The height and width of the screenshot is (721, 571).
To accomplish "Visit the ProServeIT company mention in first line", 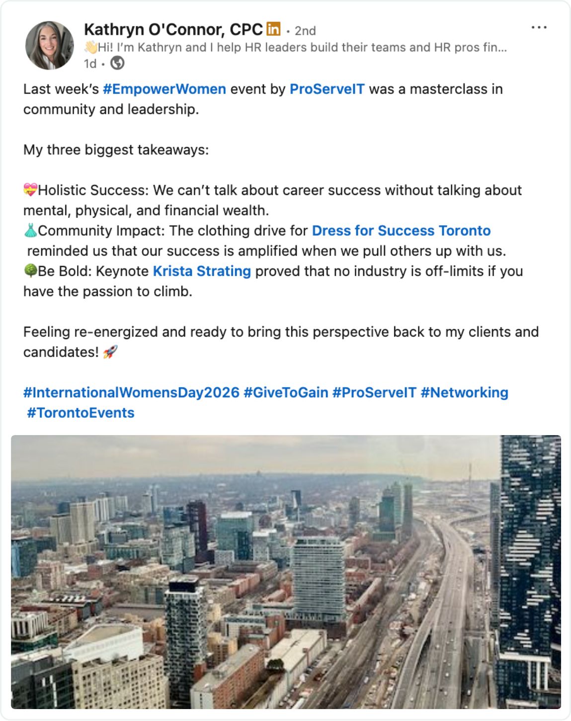I will 327,89.
